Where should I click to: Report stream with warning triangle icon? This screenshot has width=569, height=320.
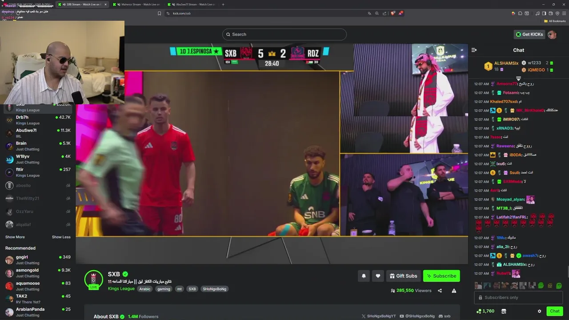pyautogui.click(x=454, y=291)
